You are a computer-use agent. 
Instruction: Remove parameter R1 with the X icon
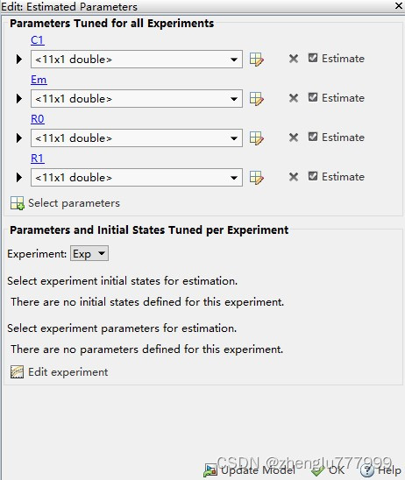[x=294, y=177]
